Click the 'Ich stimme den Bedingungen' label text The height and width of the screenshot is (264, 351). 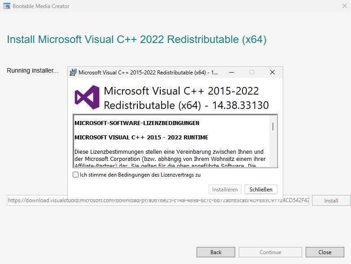pos(140,175)
